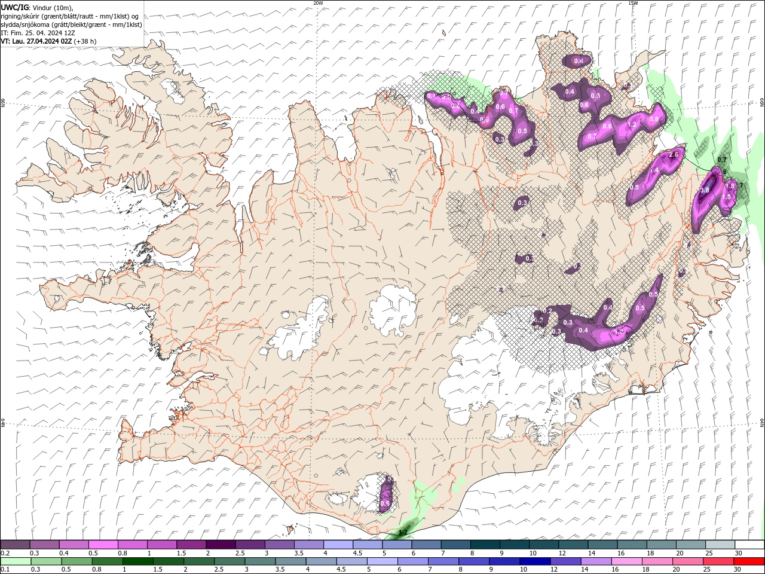Click the darkest green 1 swatch in the lower legend row
This screenshot has height=574, width=765.
tap(137, 561)
